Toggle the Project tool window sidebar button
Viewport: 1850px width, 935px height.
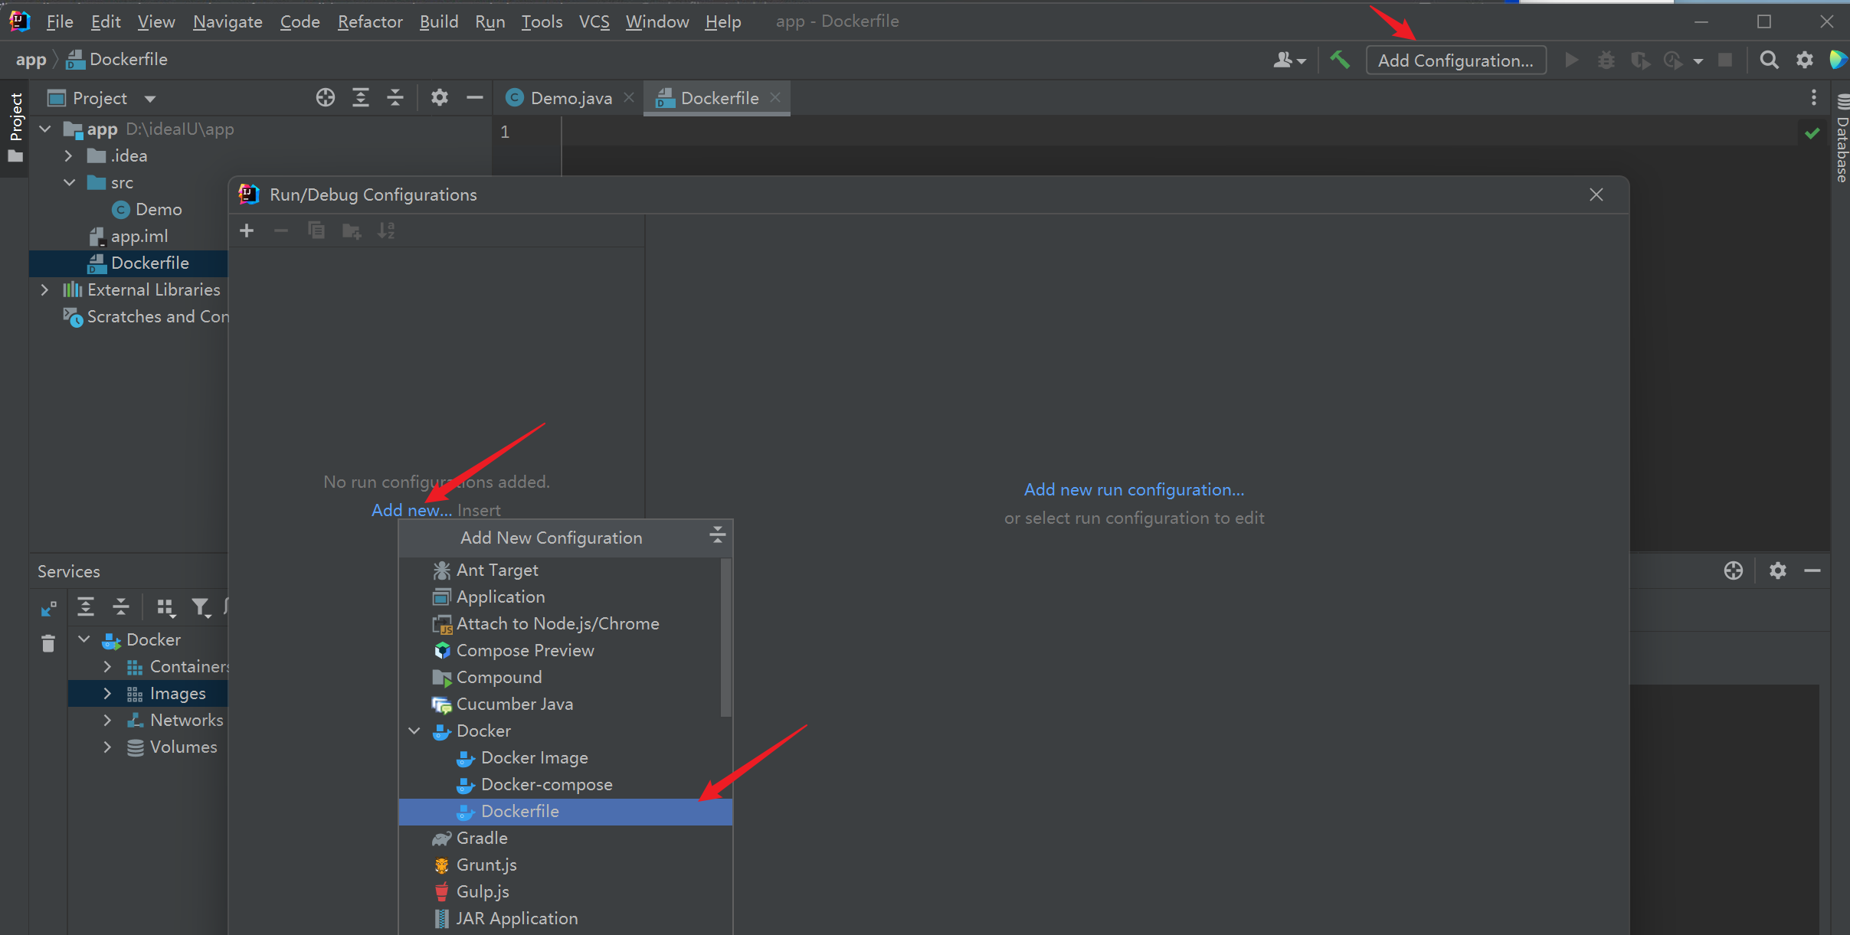click(15, 126)
